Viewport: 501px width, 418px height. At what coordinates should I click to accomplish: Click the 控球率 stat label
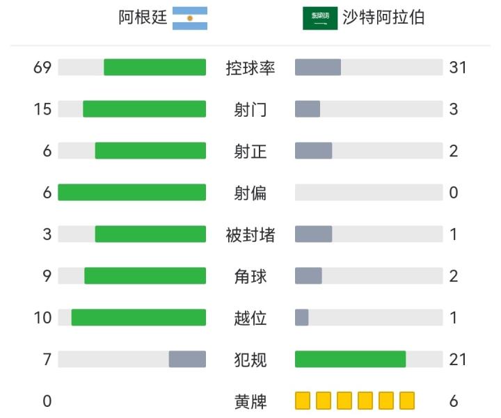250,67
